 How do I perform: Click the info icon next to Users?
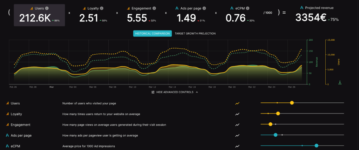47,8
